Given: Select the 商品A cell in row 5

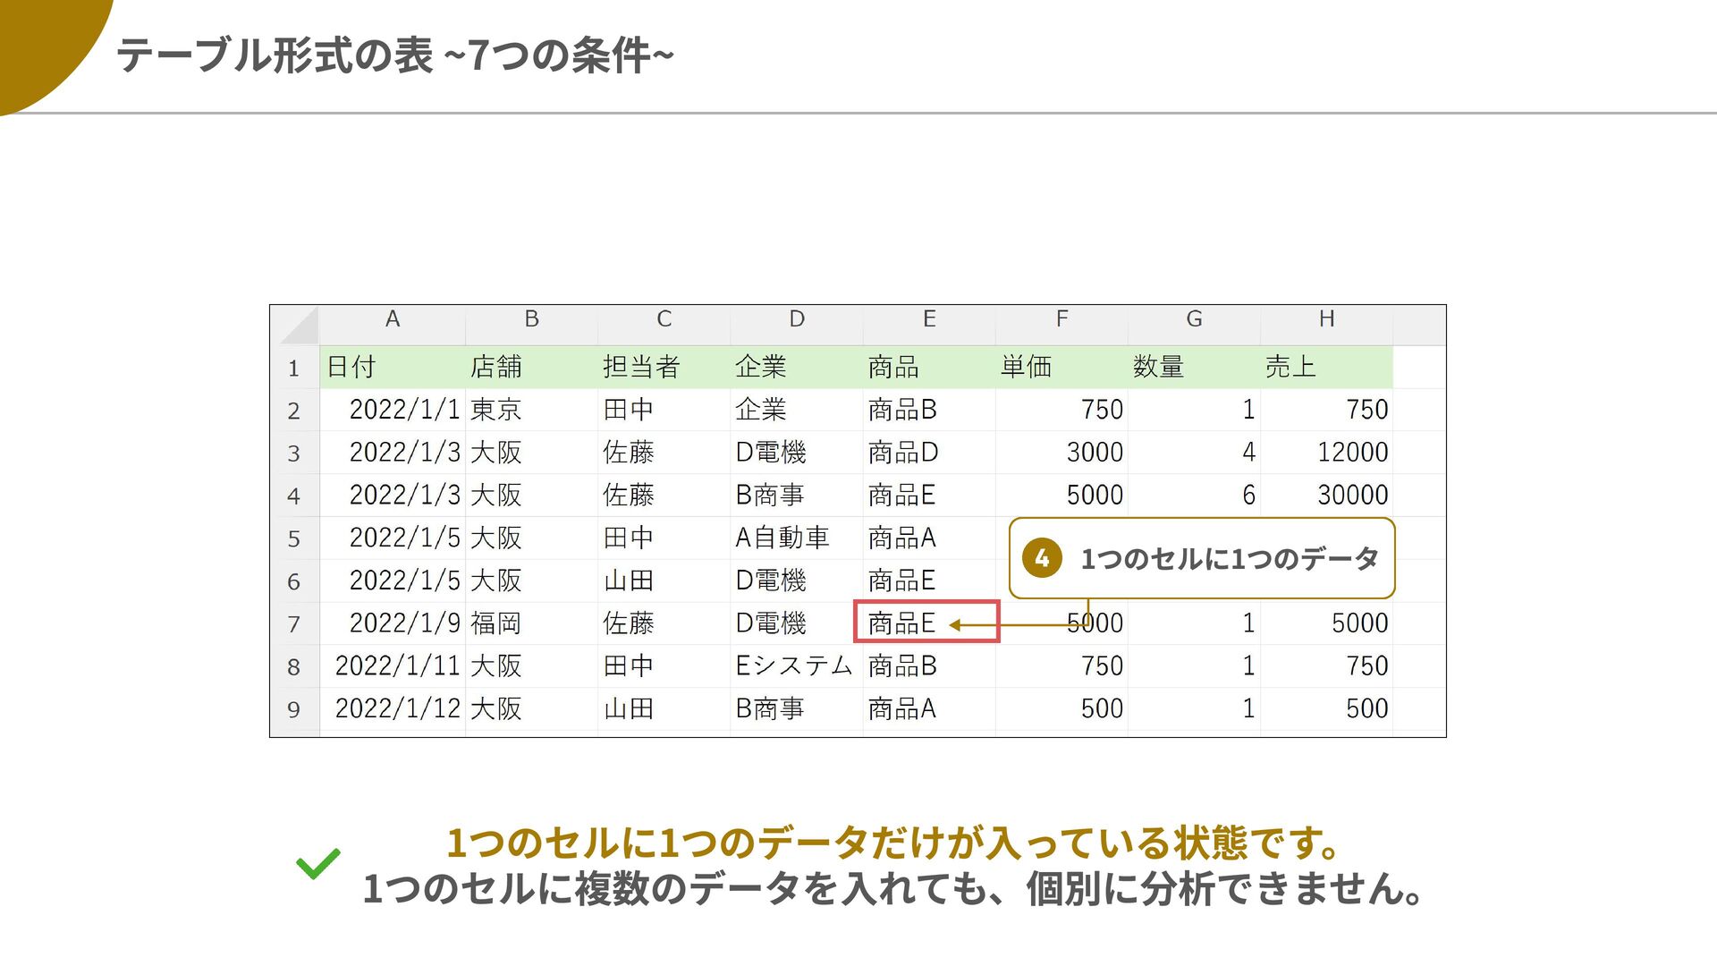Looking at the screenshot, I should (x=929, y=538).
